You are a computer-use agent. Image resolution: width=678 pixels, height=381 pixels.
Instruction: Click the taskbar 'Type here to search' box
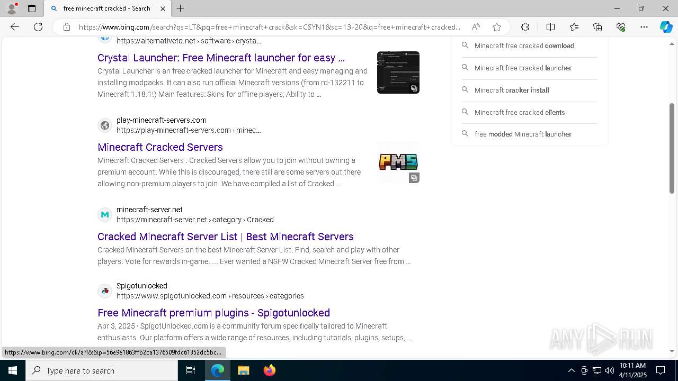coord(102,370)
